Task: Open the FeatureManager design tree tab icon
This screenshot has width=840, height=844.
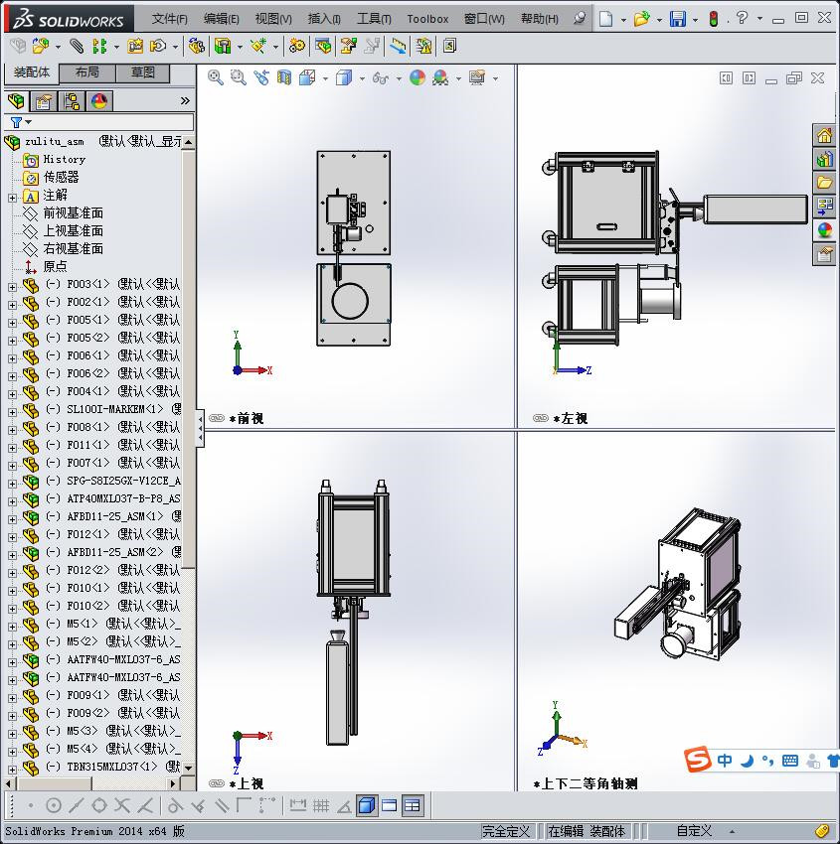Action: point(16,101)
